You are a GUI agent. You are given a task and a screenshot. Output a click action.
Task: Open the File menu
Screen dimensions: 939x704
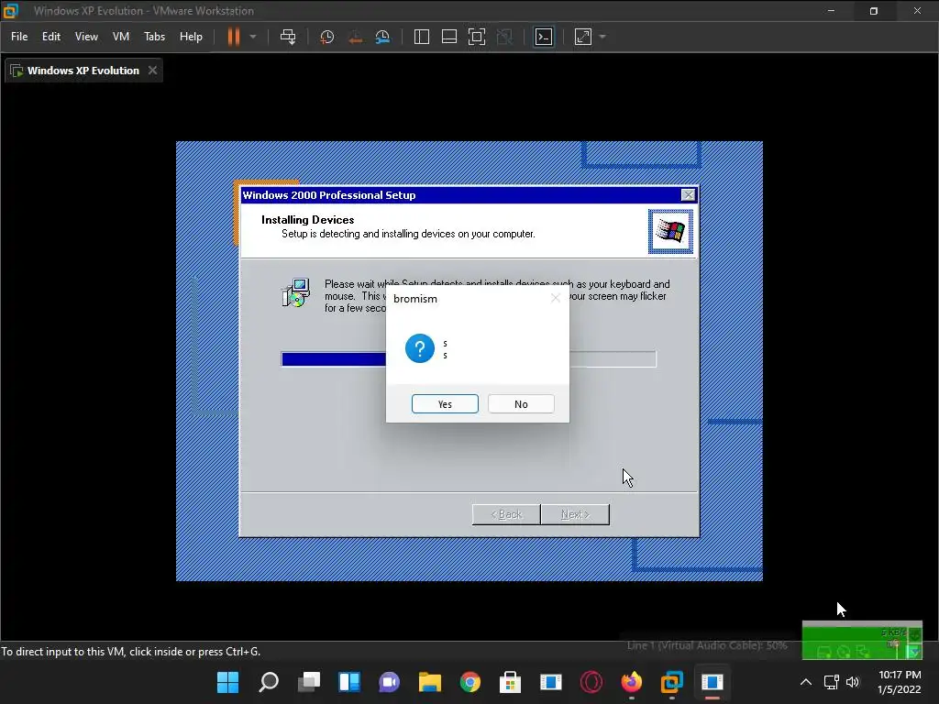[x=19, y=37]
